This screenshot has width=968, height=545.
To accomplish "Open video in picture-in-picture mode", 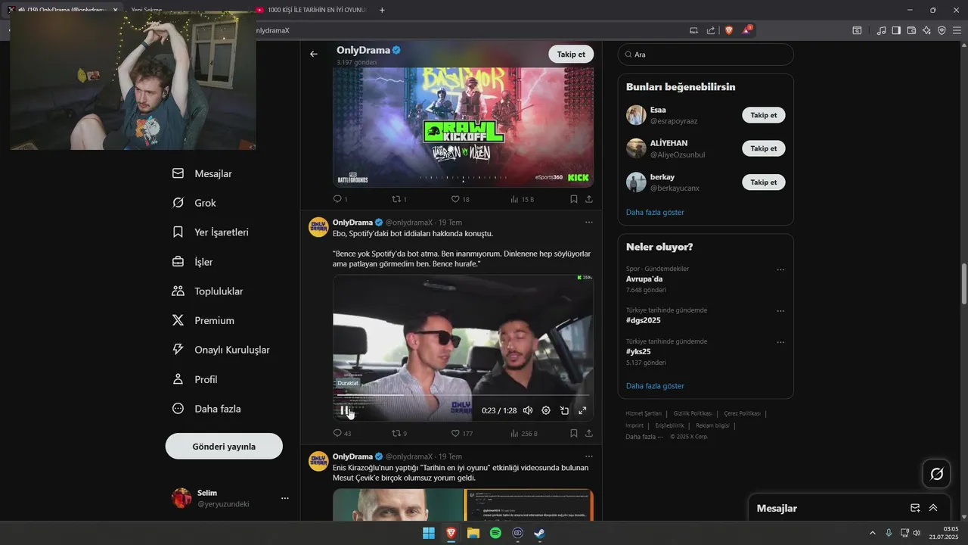I will click(564, 410).
